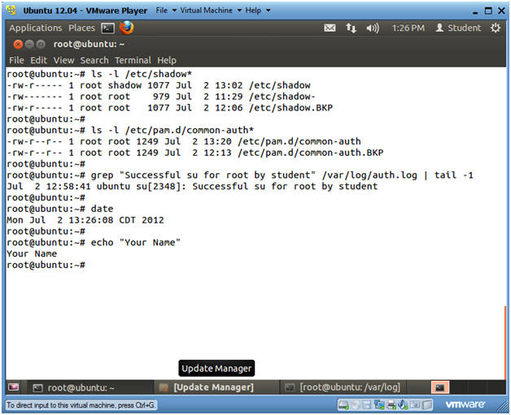Click the last VMware removable device icon
The height and width of the screenshot is (415, 511).
tap(427, 405)
